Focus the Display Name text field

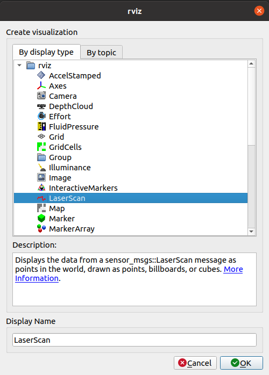click(x=134, y=340)
